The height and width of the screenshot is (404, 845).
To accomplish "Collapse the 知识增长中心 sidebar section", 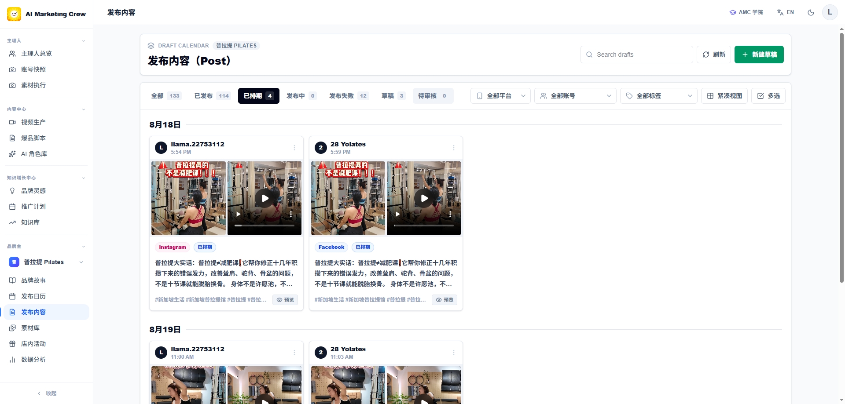I will click(83, 178).
